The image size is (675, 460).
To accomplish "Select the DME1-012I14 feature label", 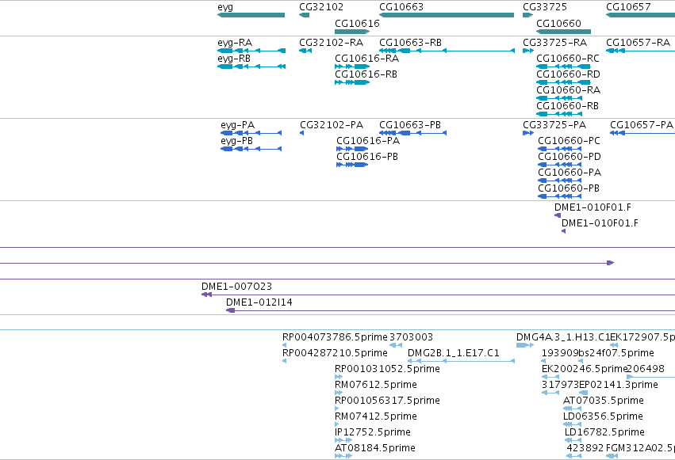I will click(x=259, y=302).
